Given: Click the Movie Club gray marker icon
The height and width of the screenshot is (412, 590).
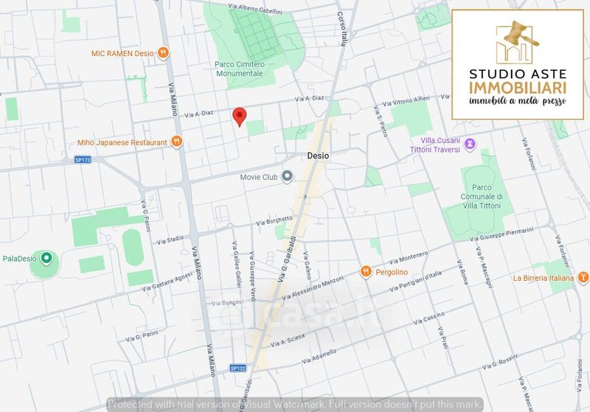Looking at the screenshot, I should click(x=288, y=177).
